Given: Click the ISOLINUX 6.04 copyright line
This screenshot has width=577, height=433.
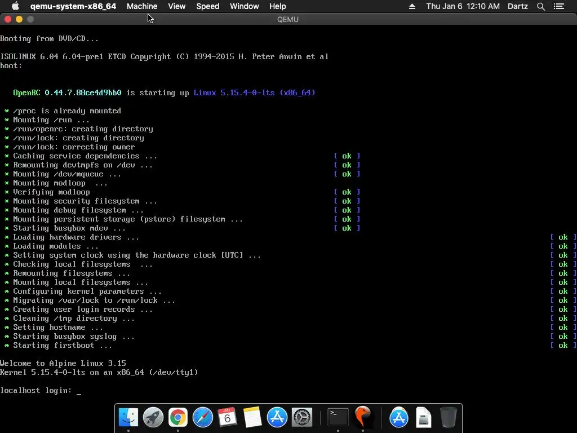Looking at the screenshot, I should pyautogui.click(x=164, y=57).
